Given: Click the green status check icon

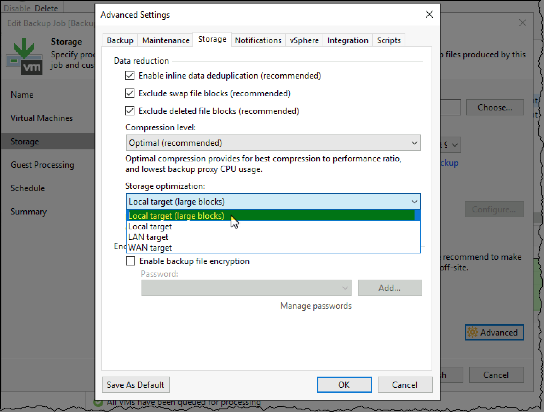Looking at the screenshot, I should pos(98,403).
